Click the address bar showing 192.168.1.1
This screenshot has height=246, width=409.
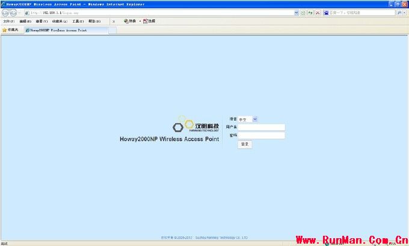click(x=161, y=13)
